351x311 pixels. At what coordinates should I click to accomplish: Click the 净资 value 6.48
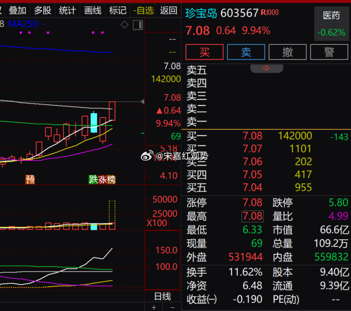[252, 286]
